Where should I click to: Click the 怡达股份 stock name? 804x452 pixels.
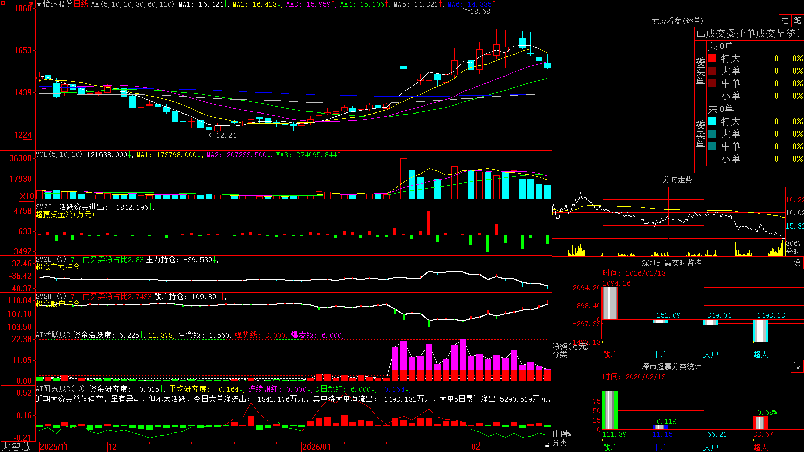[x=58, y=4]
